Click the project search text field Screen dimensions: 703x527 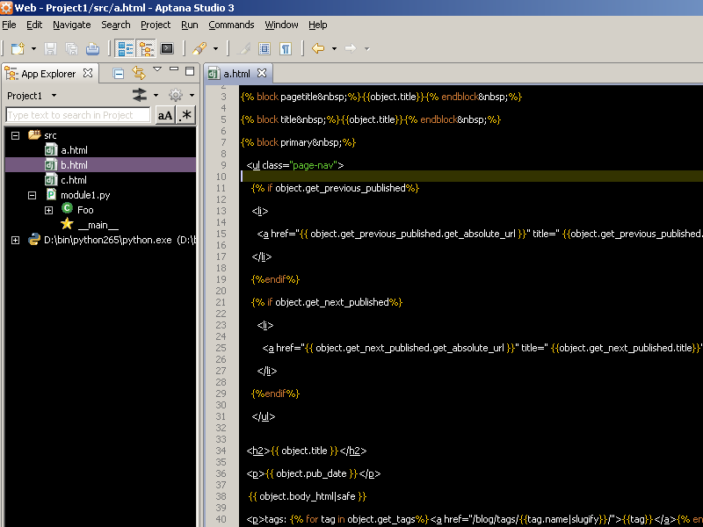77,115
